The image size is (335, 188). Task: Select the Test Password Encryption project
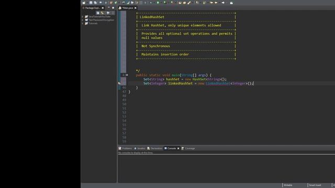pyautogui.click(x=101, y=20)
